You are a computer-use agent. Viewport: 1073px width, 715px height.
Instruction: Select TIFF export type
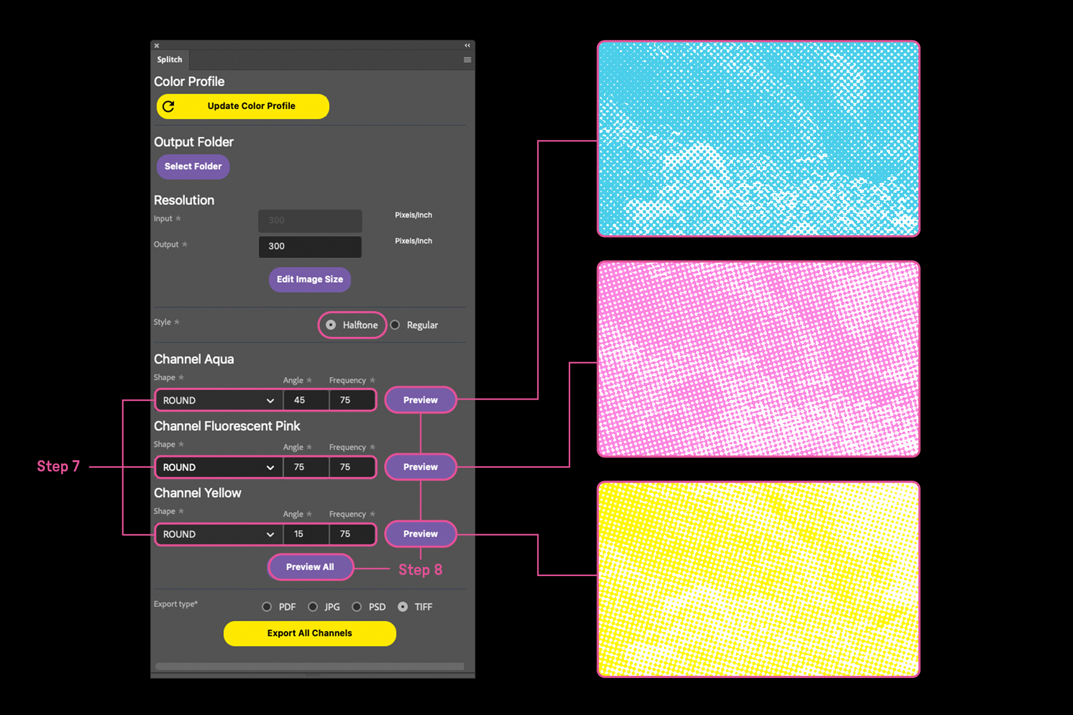coord(403,607)
